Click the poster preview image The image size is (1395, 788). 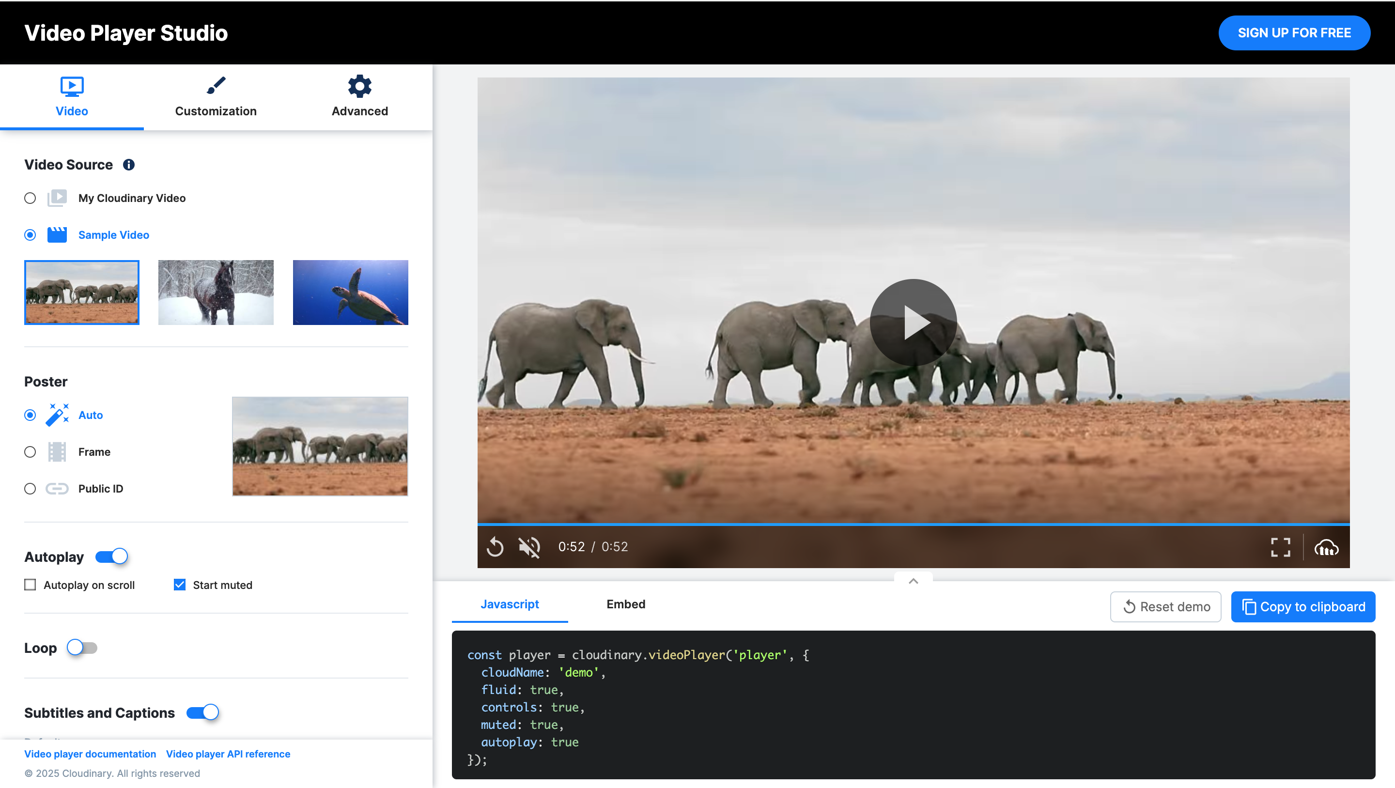pyautogui.click(x=320, y=446)
